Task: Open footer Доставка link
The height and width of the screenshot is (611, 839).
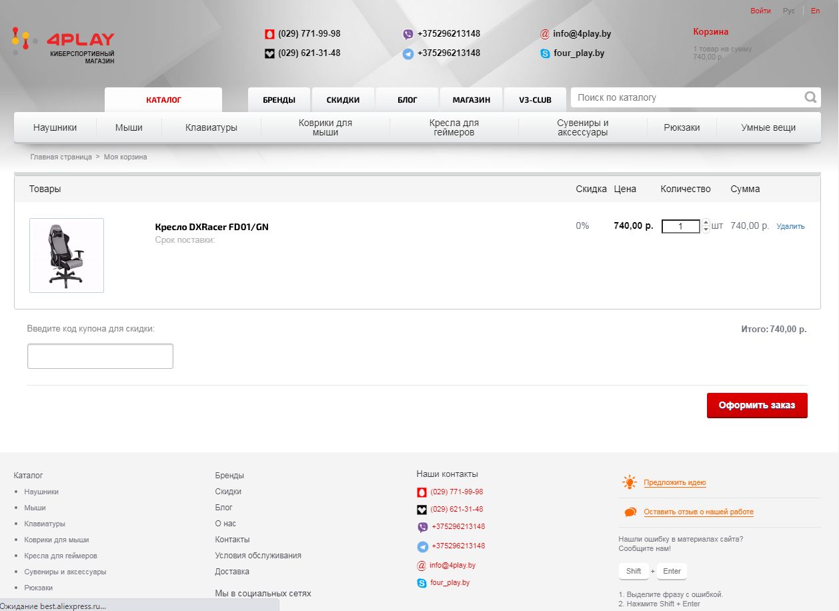Action: (232, 572)
